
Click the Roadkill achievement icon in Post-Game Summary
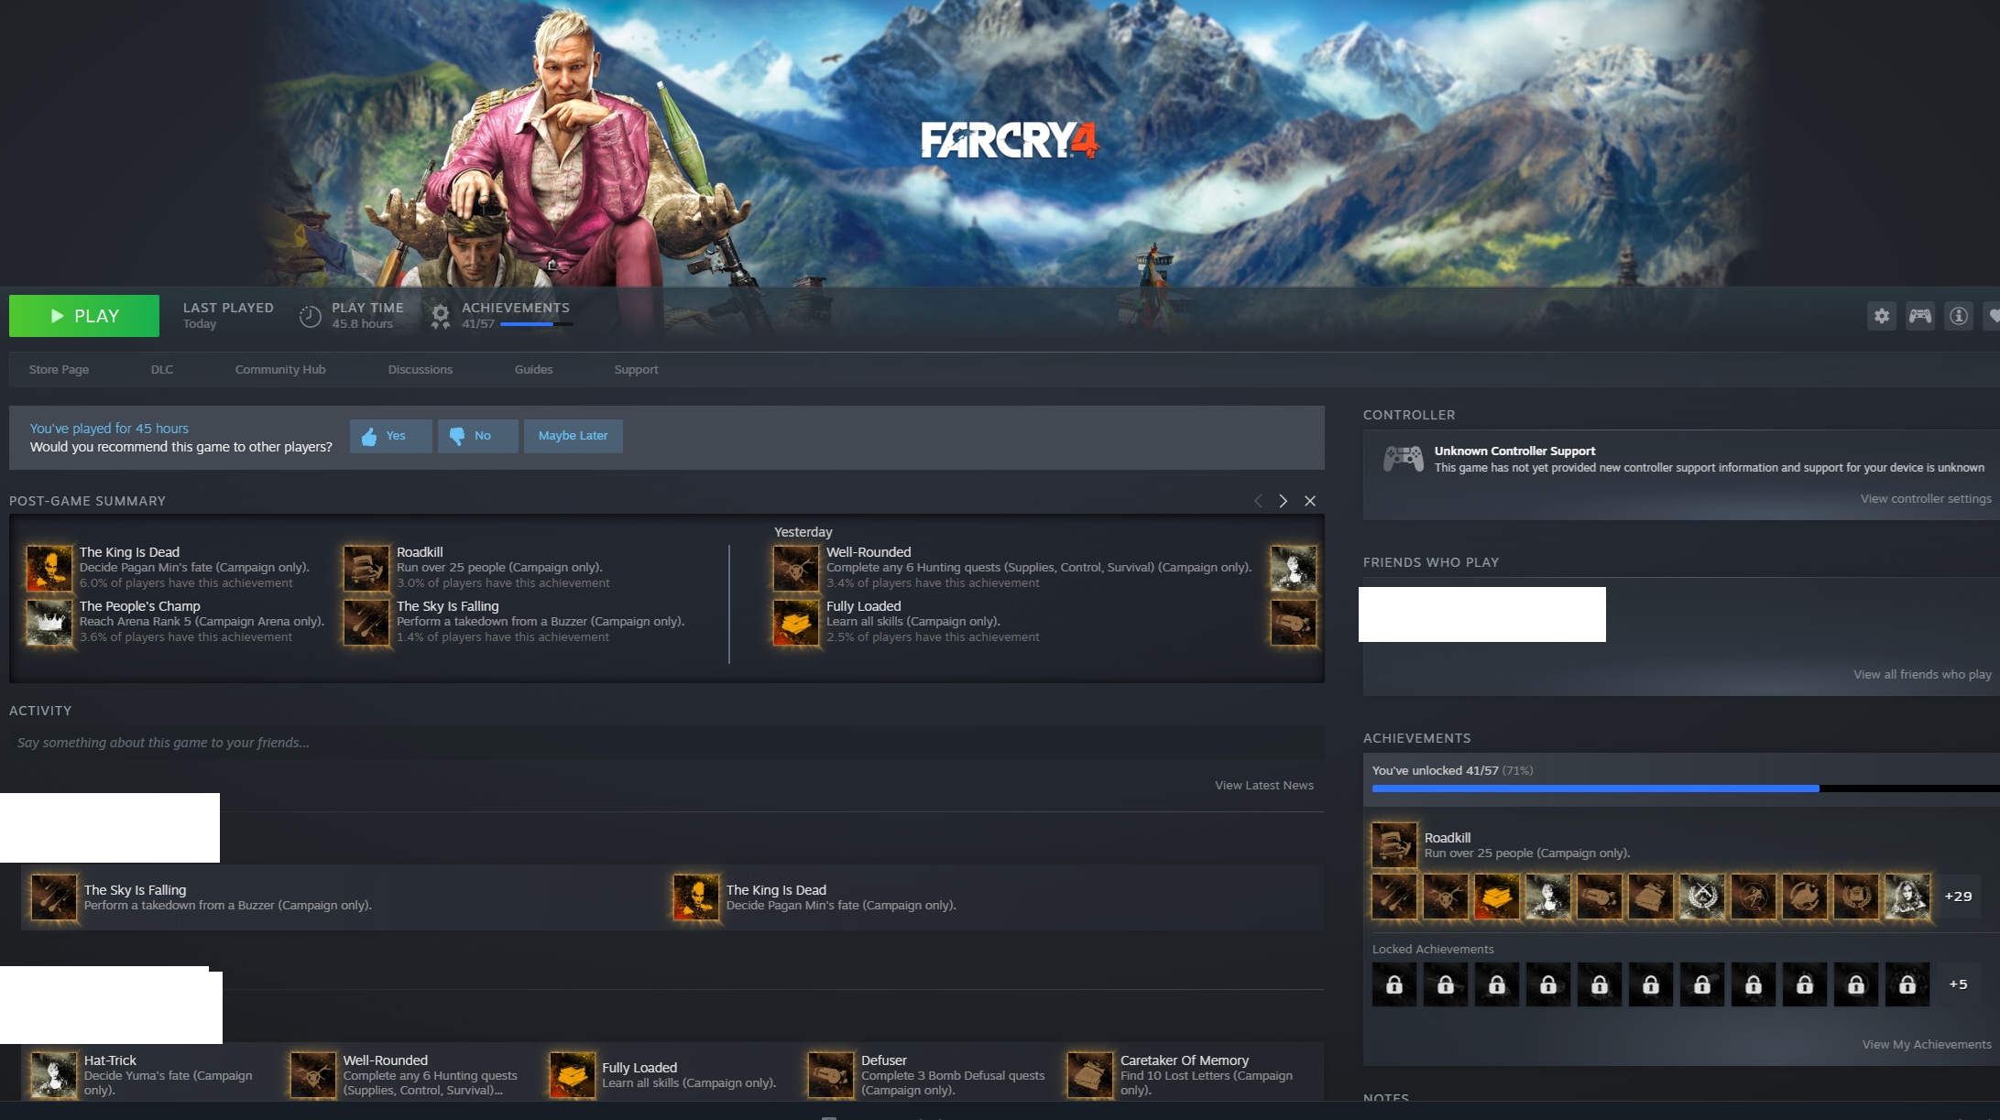pos(366,568)
